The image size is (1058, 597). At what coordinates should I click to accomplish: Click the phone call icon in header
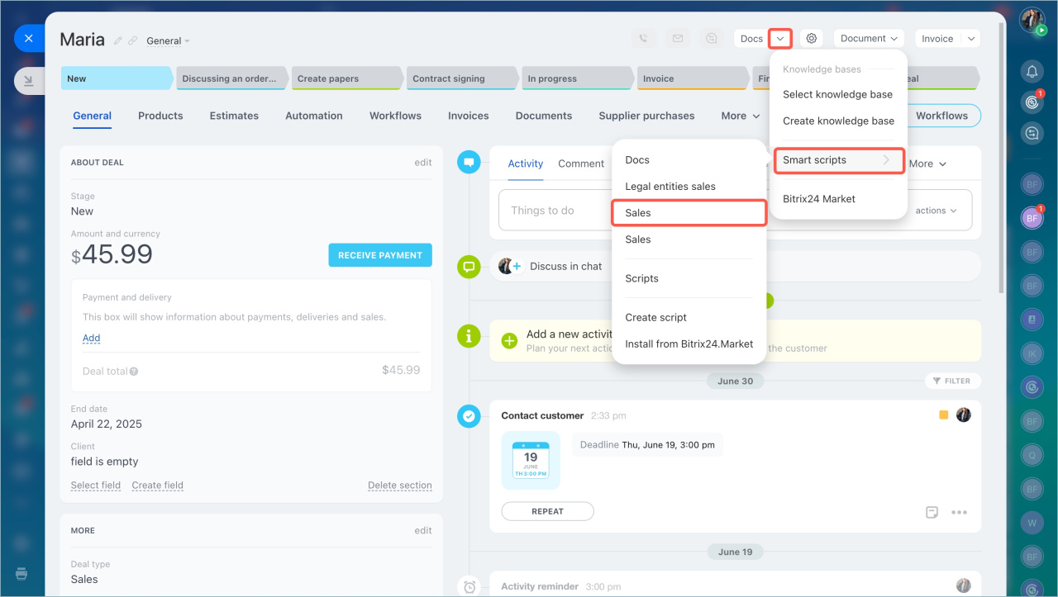(644, 39)
